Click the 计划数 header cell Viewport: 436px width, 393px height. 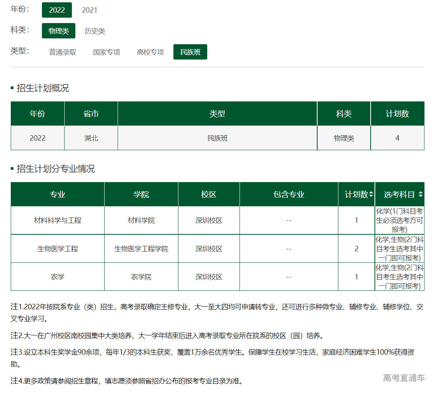(x=356, y=194)
